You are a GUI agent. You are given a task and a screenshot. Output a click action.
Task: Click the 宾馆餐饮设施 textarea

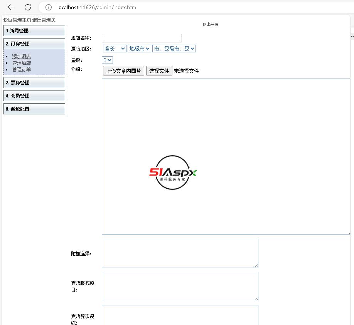(x=180, y=315)
